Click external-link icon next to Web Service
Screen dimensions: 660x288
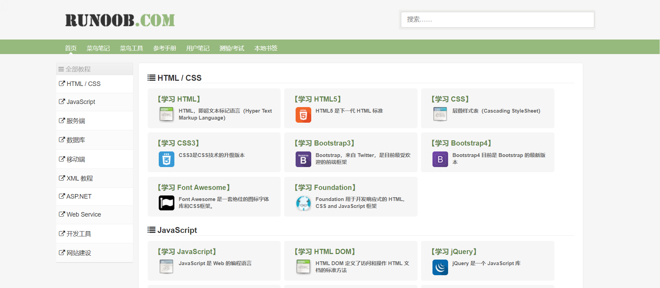[62, 214]
